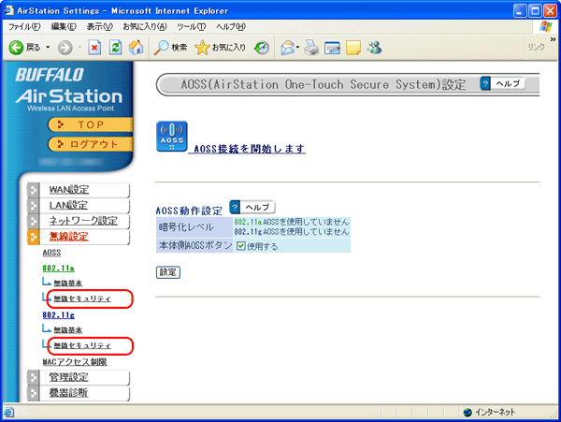
Task: Open the ヘルプ(H) menu
Action: pos(231,27)
